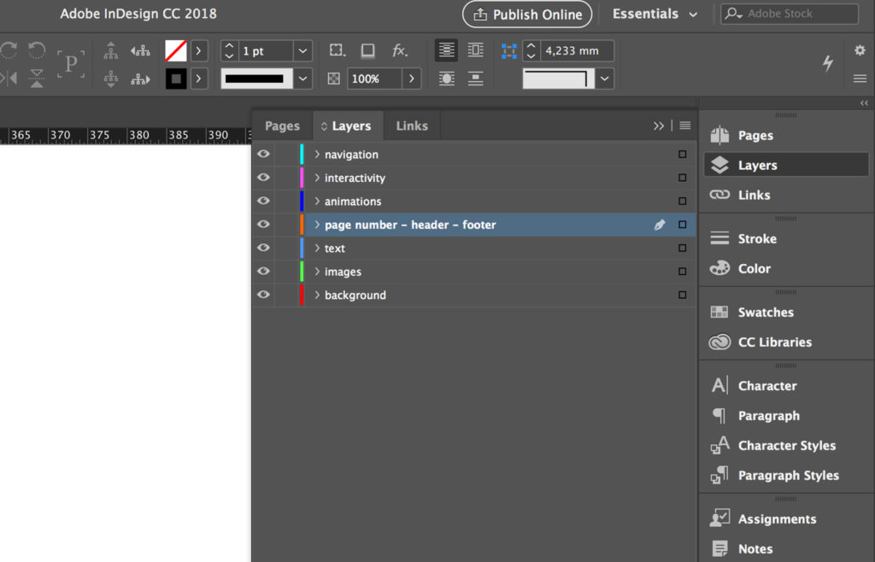
Task: Click the black fill color swatch in the toolbar
Action: pos(175,78)
